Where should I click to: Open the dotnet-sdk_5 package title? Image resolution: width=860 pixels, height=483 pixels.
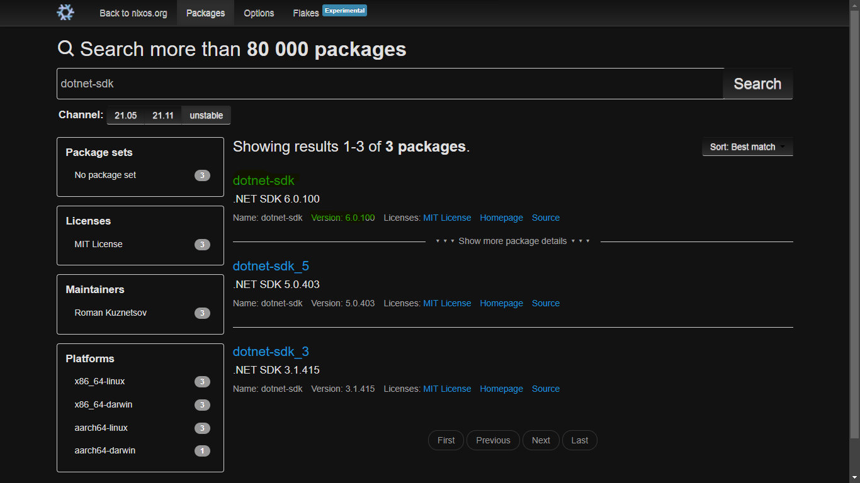pos(271,266)
